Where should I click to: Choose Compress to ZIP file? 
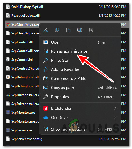point(80,79)
